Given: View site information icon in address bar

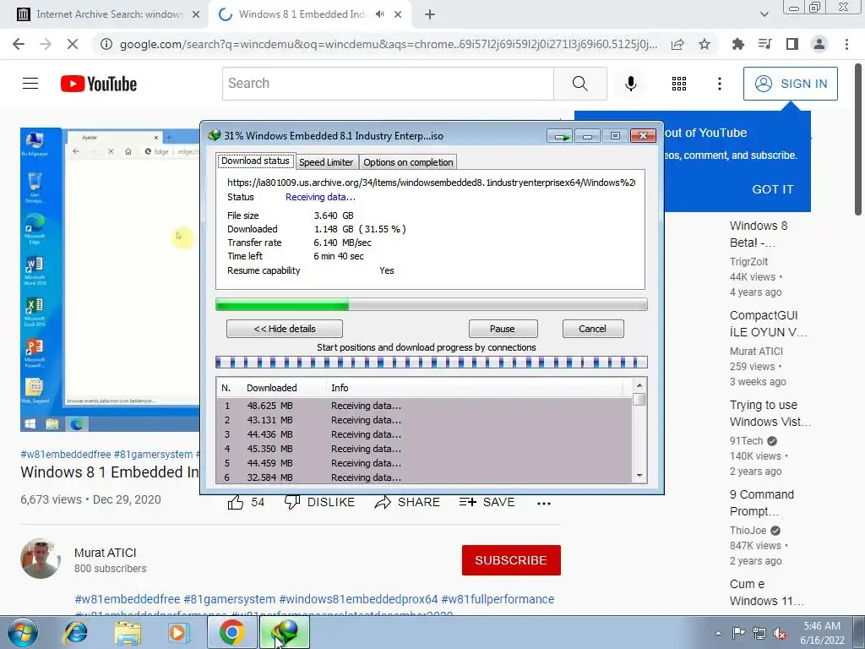Looking at the screenshot, I should tap(106, 44).
